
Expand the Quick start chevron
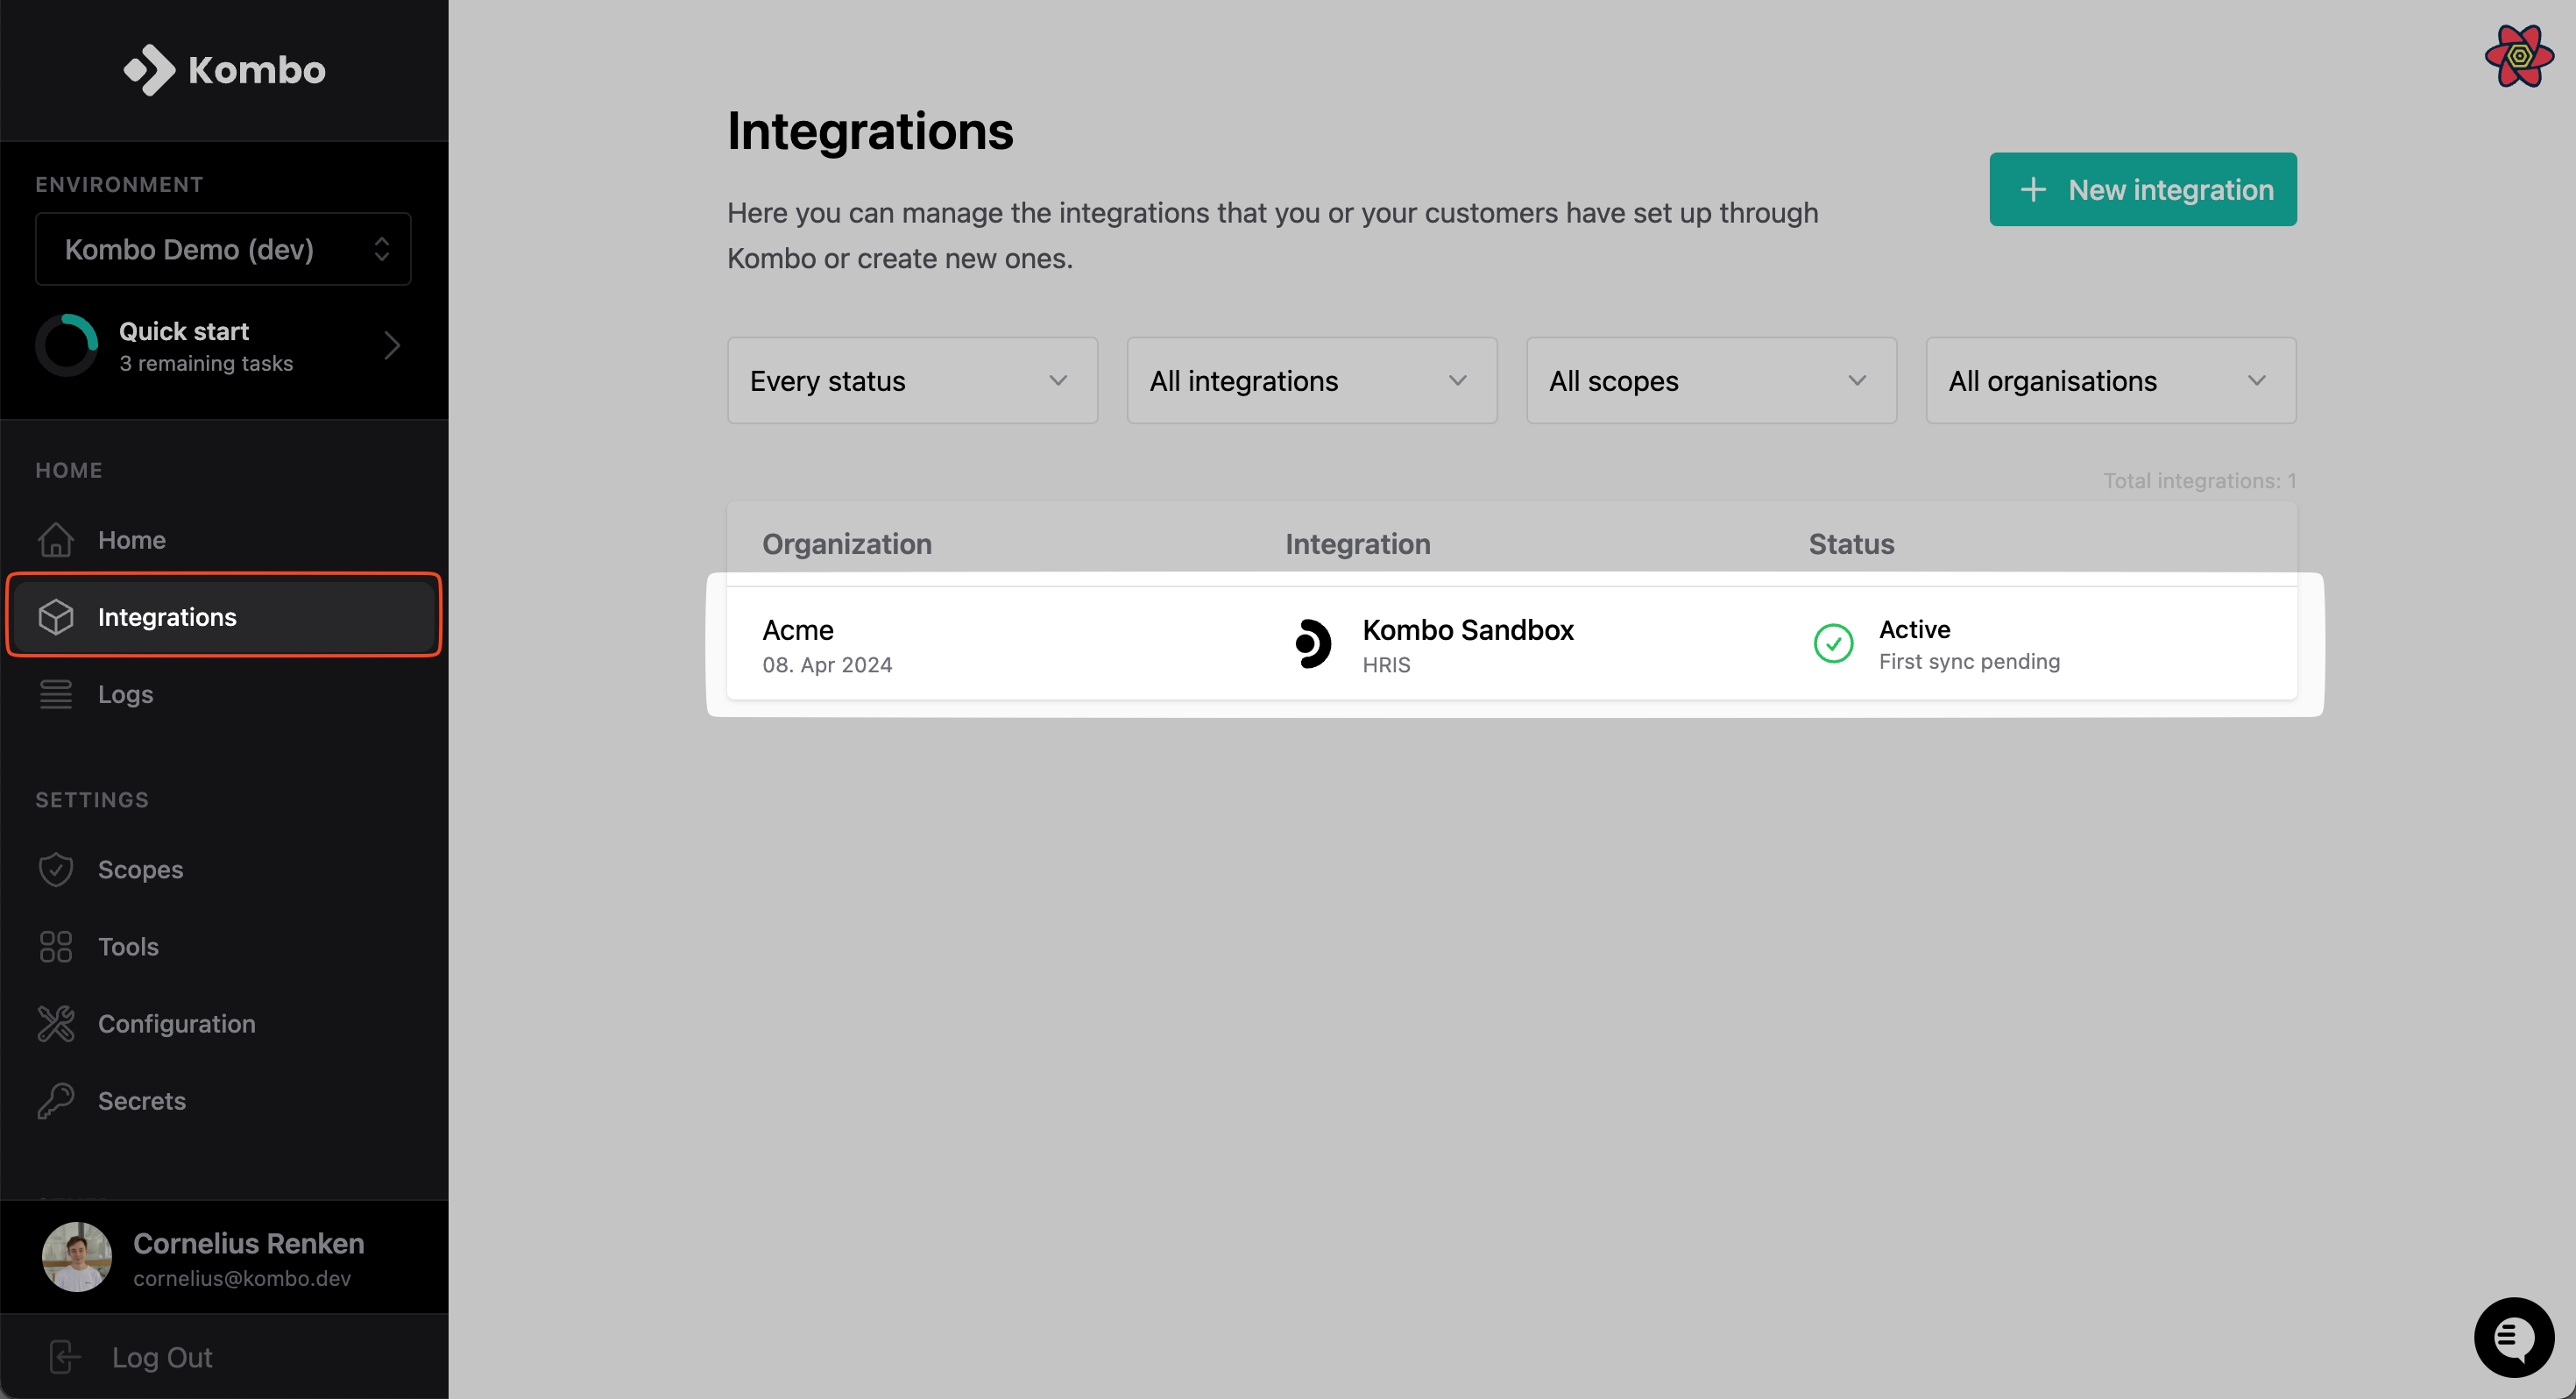coord(392,345)
